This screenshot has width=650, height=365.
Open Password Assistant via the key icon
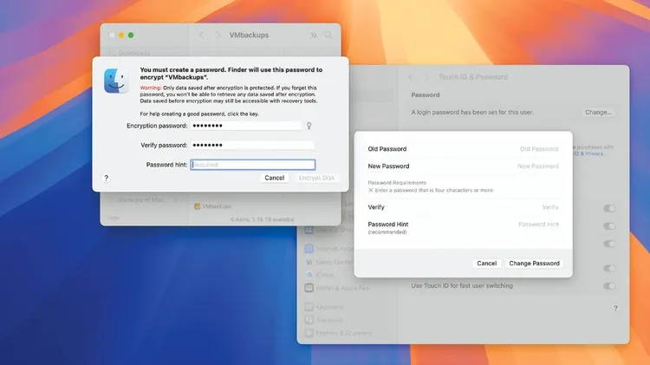(x=308, y=126)
